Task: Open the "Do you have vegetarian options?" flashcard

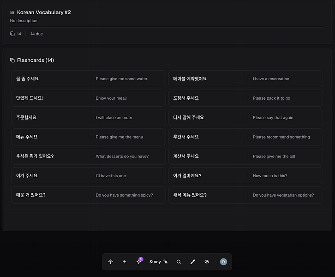Action: [x=245, y=195]
